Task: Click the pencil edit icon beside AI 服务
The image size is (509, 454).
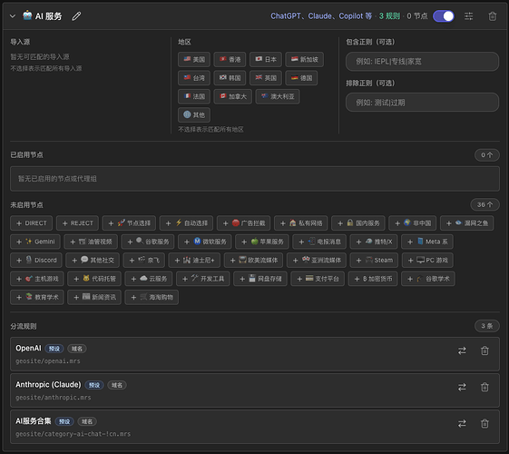Action: [76, 16]
